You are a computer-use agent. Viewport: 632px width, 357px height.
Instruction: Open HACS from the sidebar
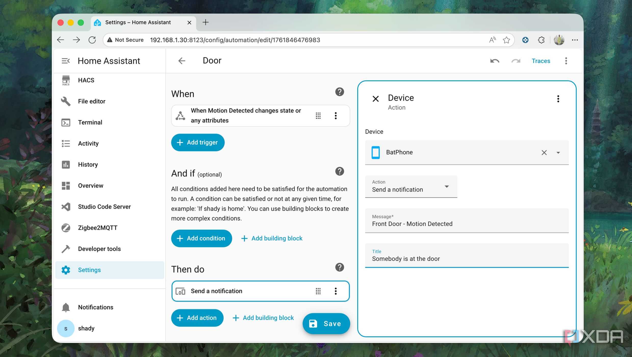tap(110, 80)
